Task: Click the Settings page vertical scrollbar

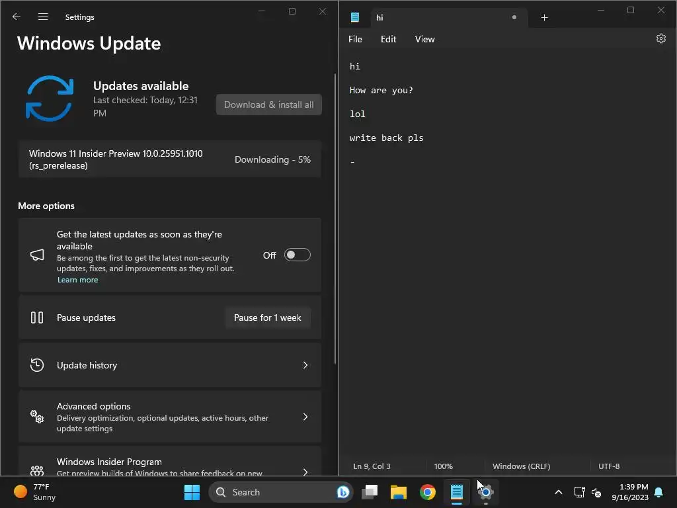Action: click(335, 218)
